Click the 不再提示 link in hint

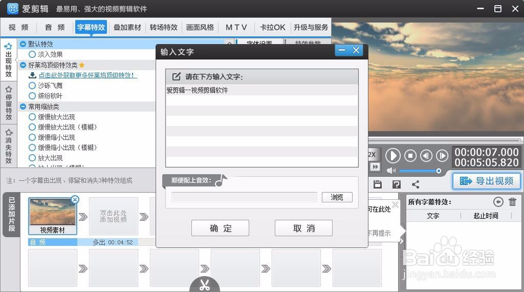click(379, 233)
